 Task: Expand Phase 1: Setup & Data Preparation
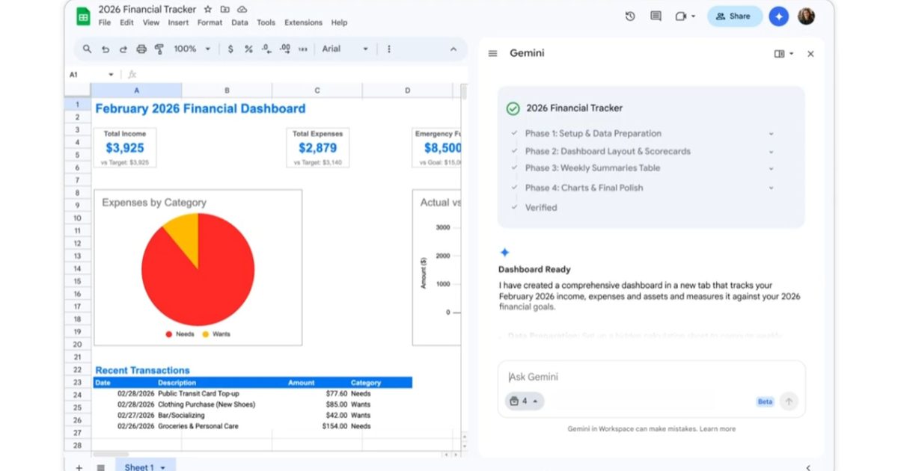click(x=771, y=134)
